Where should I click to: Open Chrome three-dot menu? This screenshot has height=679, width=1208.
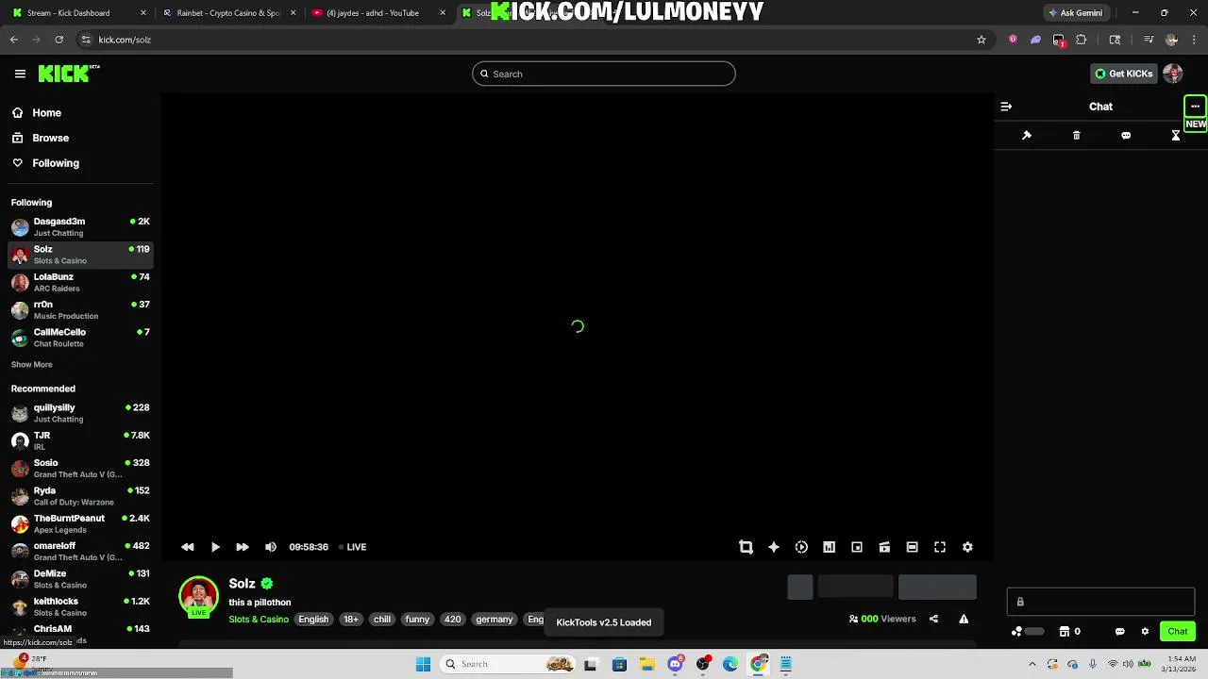[x=1194, y=40]
